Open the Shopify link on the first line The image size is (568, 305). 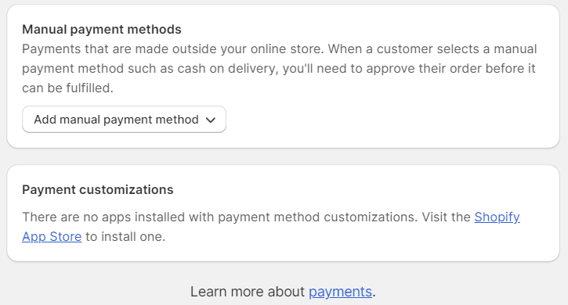(497, 217)
